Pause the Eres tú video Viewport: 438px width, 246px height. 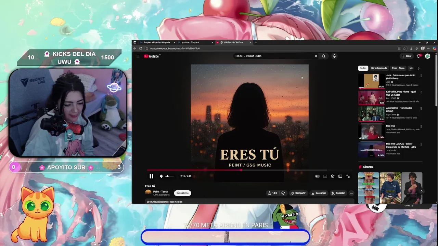click(x=151, y=176)
